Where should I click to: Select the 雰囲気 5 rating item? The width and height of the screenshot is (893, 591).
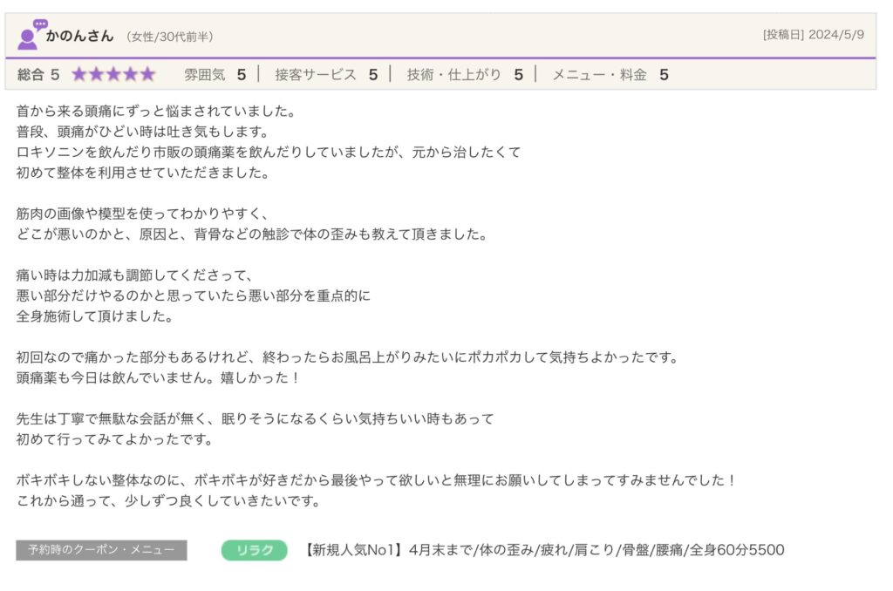click(215, 75)
